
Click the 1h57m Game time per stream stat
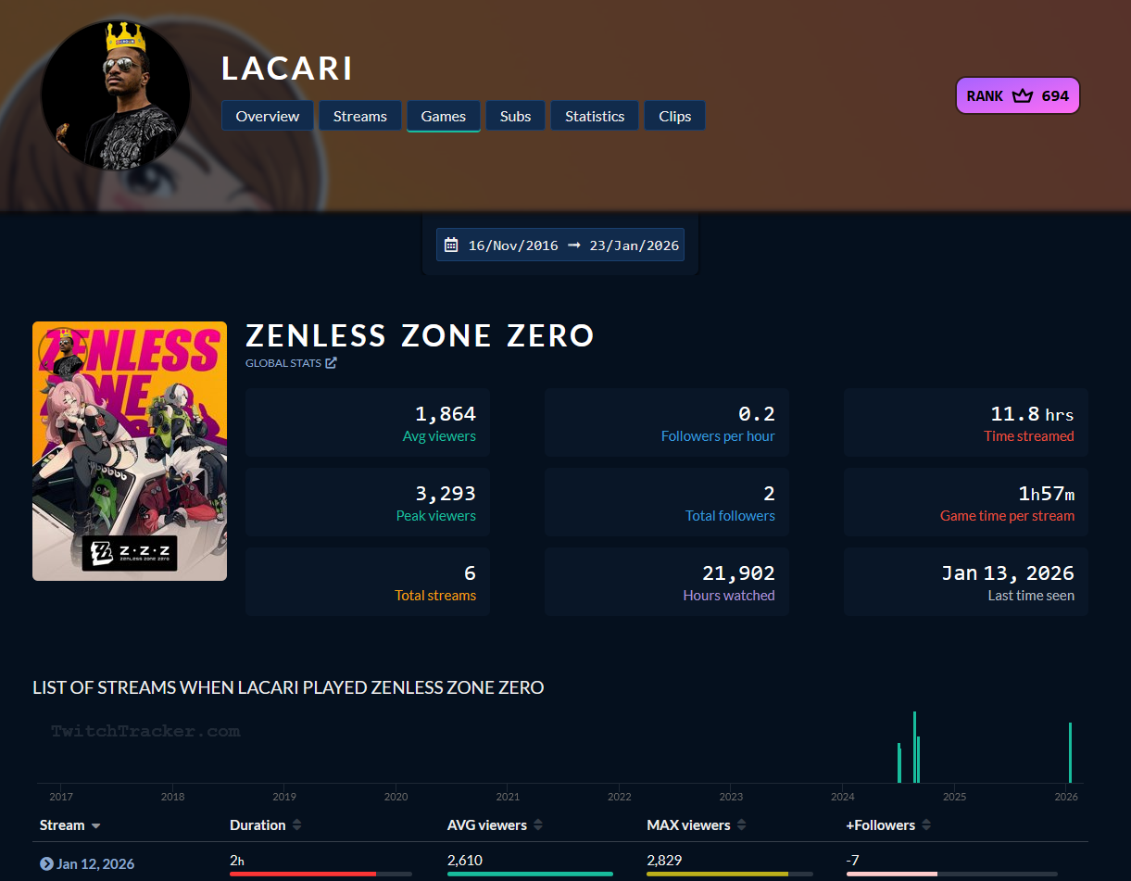click(x=966, y=502)
